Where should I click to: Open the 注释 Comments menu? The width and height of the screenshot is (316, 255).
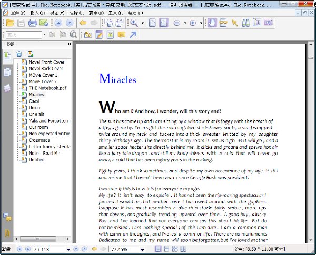click(76, 13)
